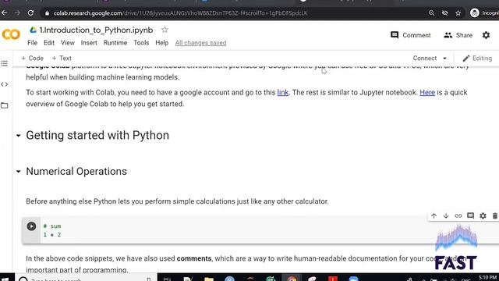
Task: Open the cell's editor settings gear
Action: [483, 215]
